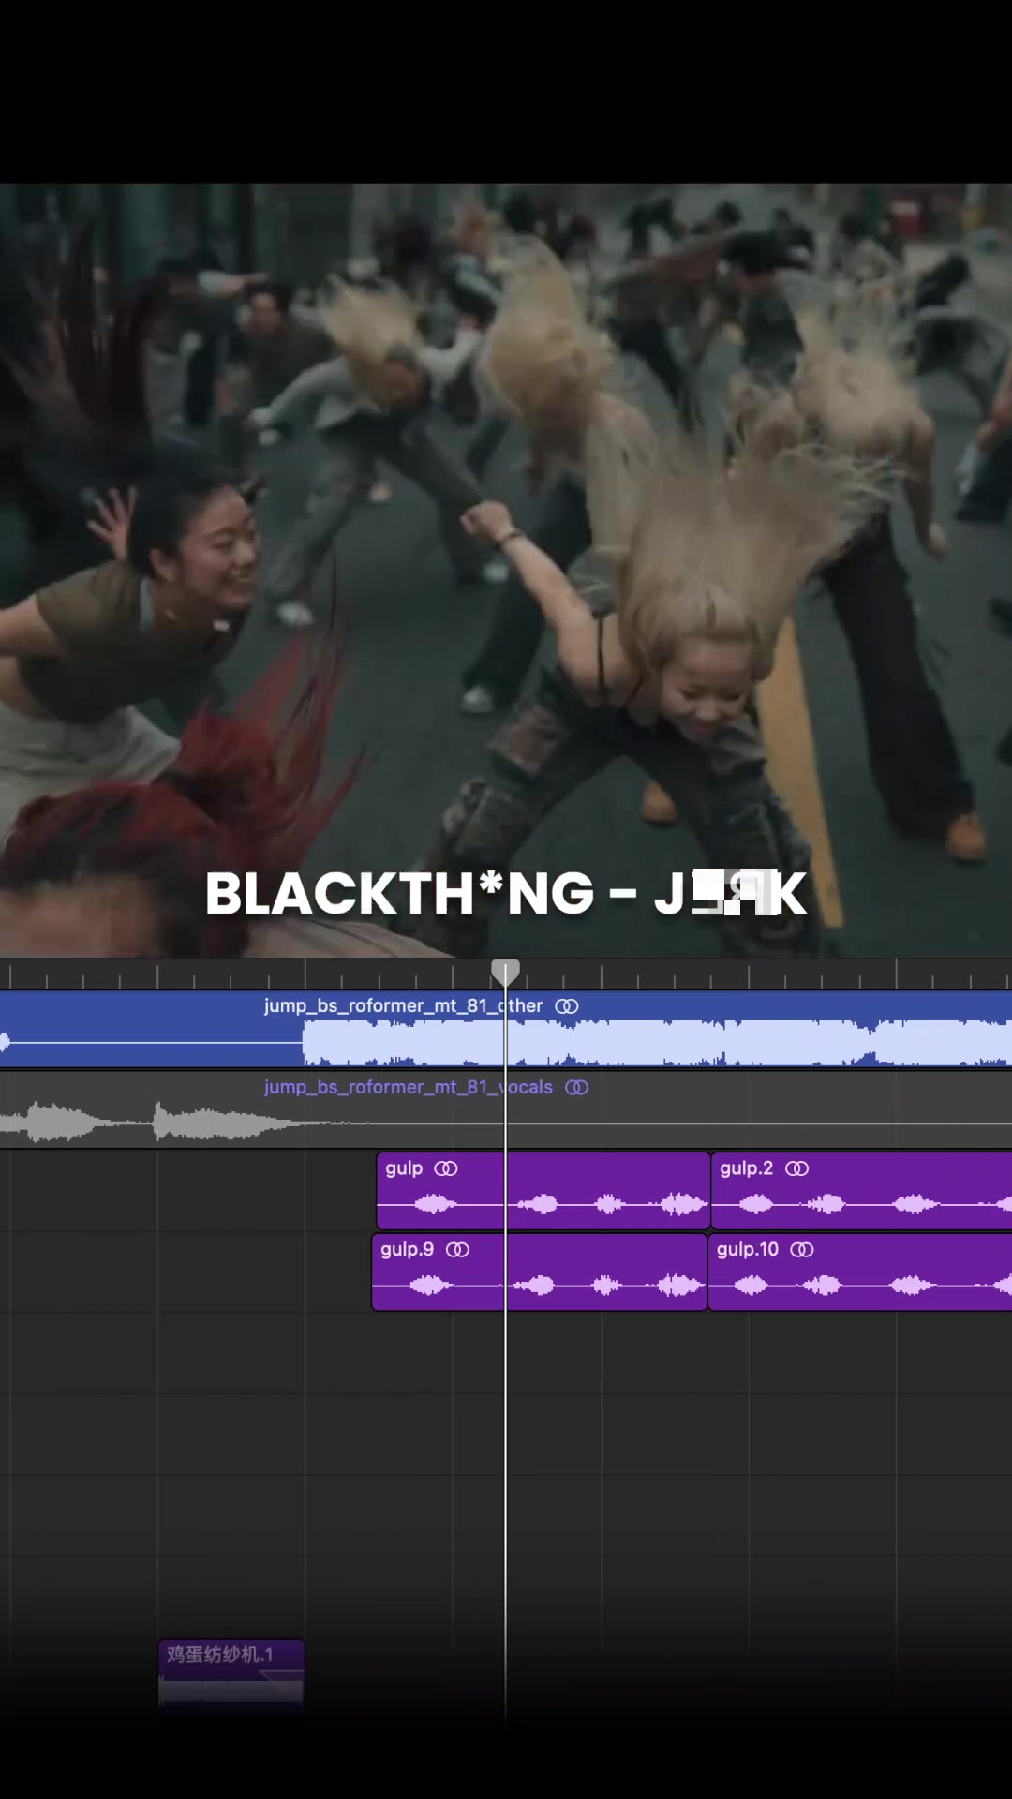1012x1799 pixels.
Task: Click the video preview frame
Action: 506,570
